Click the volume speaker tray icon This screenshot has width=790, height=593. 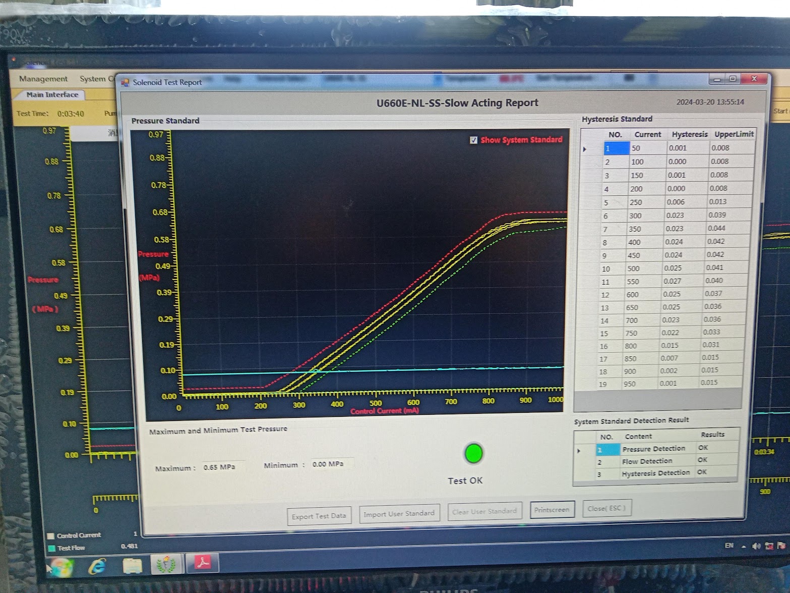756,546
